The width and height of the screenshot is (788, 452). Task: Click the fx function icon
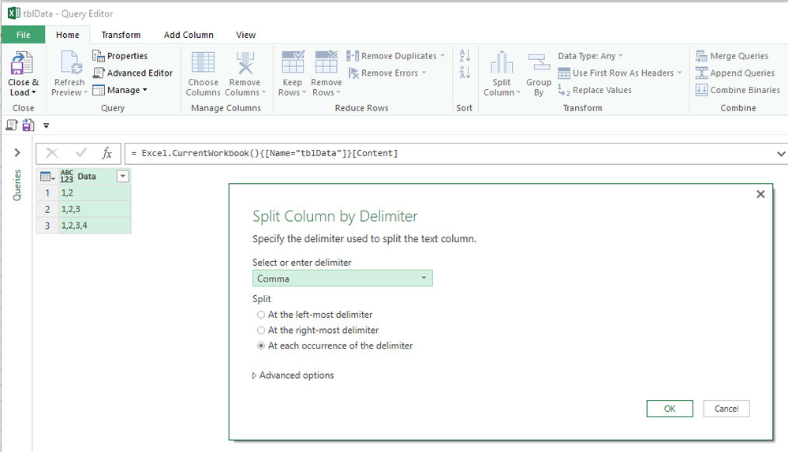(x=106, y=153)
